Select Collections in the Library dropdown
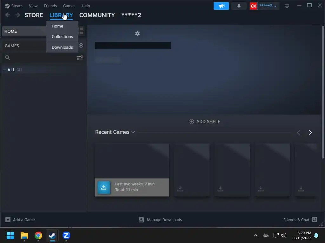Screen dimensions: 325x243 [62, 37]
